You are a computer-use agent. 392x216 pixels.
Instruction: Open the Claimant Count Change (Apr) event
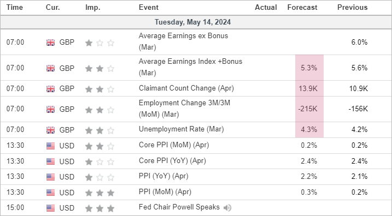point(186,88)
